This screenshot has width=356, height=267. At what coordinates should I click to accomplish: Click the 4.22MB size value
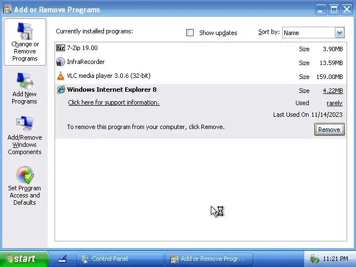(333, 91)
